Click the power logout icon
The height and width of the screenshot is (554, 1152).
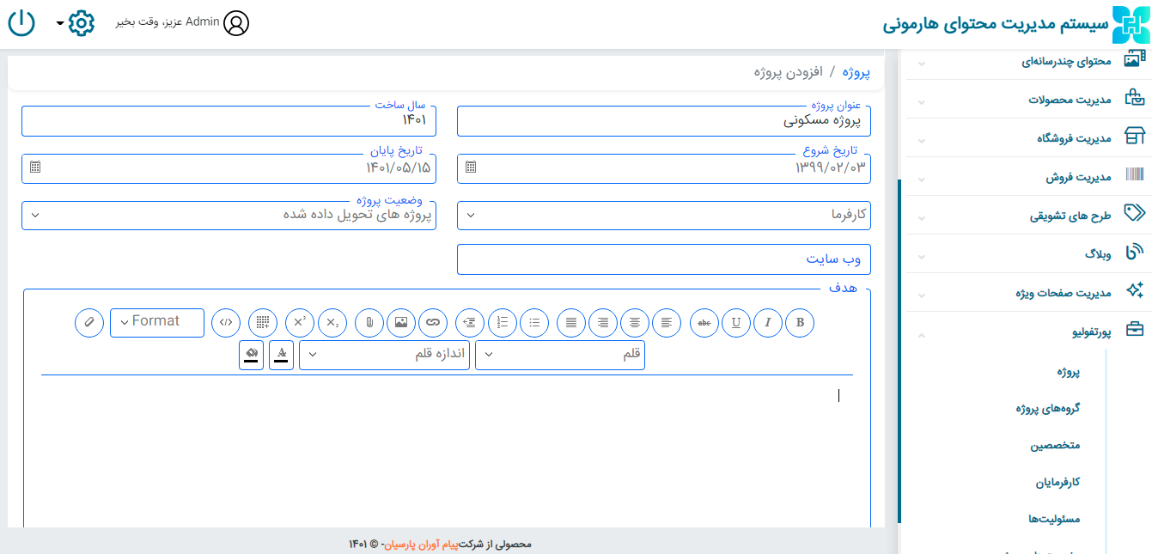(21, 23)
